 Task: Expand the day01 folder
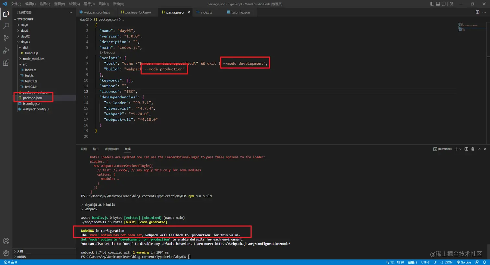tap(25, 31)
